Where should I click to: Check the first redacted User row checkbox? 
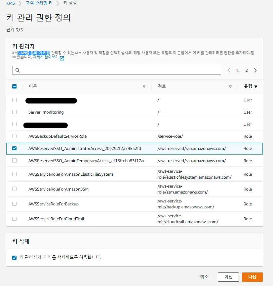click(x=15, y=100)
